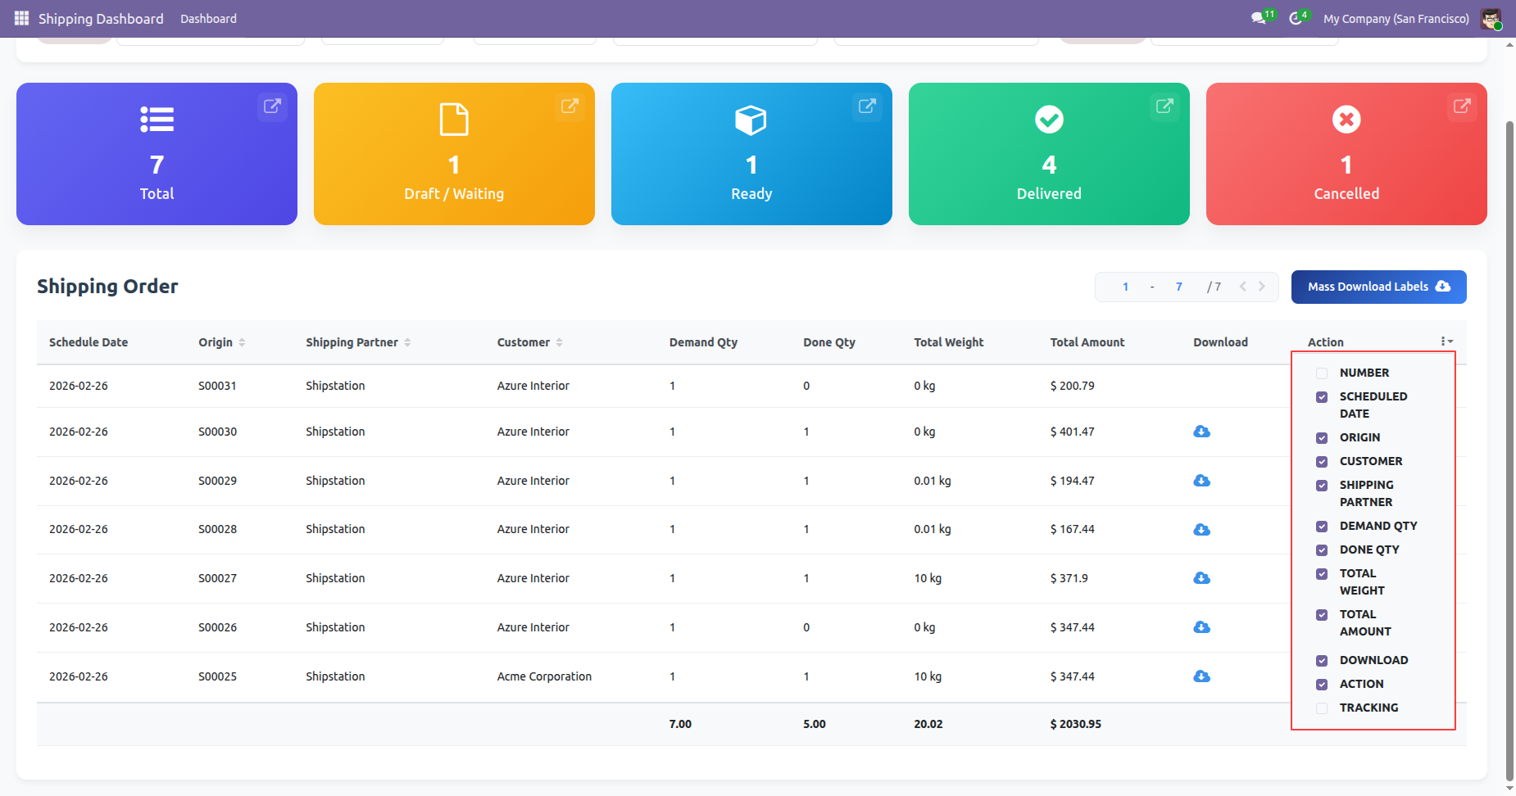The height and width of the screenshot is (796, 1516).
Task: Download label for order S00030
Action: [x=1201, y=432]
